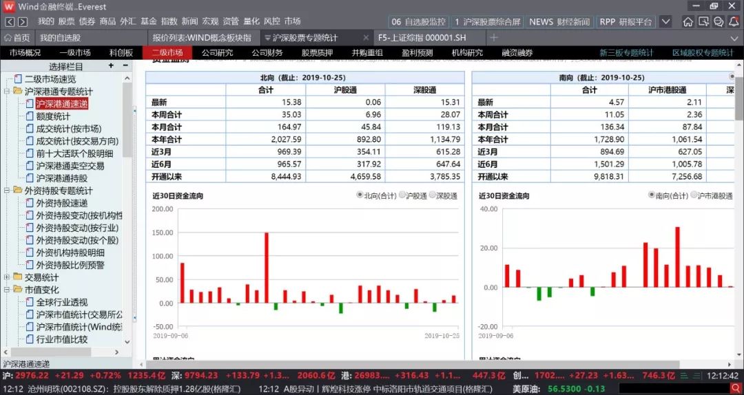Select 成交统计(按市场) in the tree

point(69,129)
